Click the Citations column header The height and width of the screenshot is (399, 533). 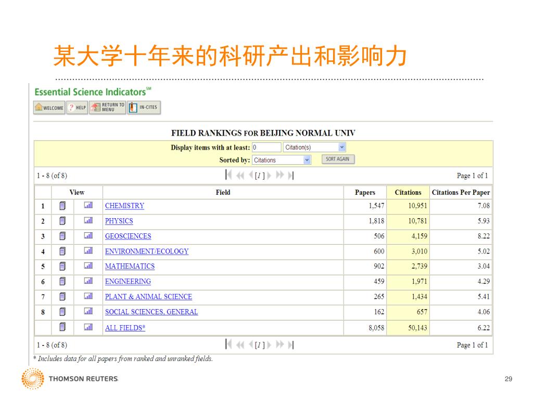408,192
